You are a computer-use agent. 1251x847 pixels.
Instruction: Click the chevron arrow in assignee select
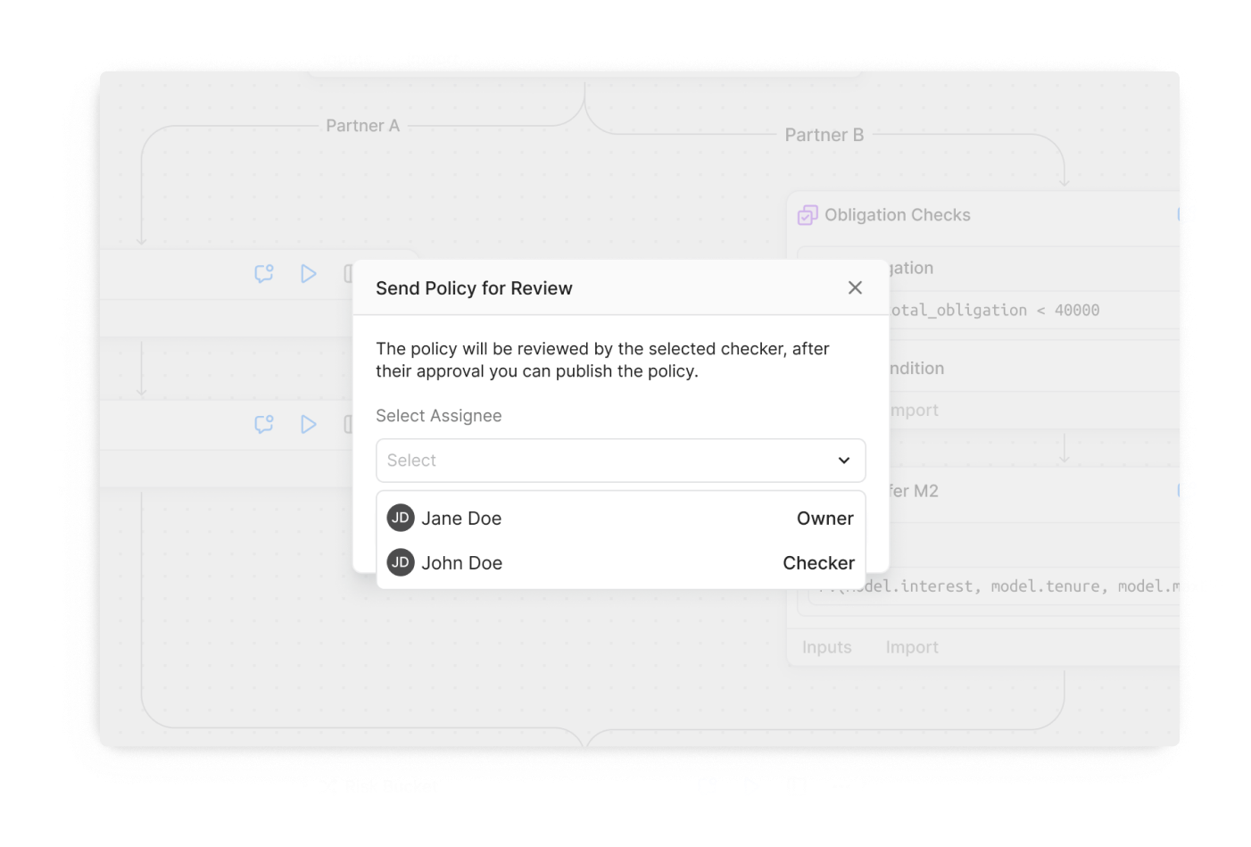[843, 461]
